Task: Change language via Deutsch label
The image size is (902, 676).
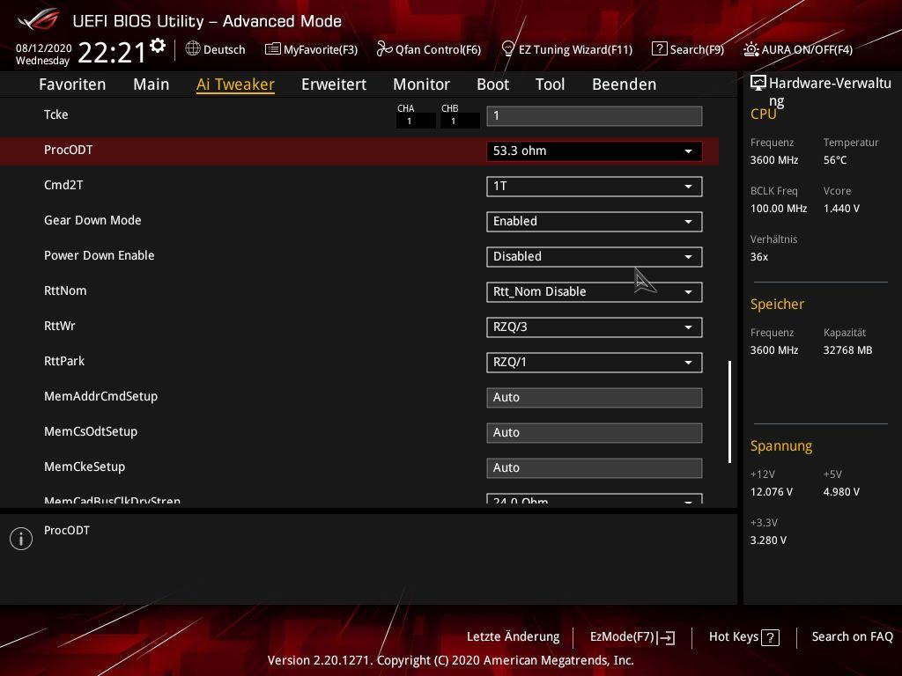Action: click(225, 49)
